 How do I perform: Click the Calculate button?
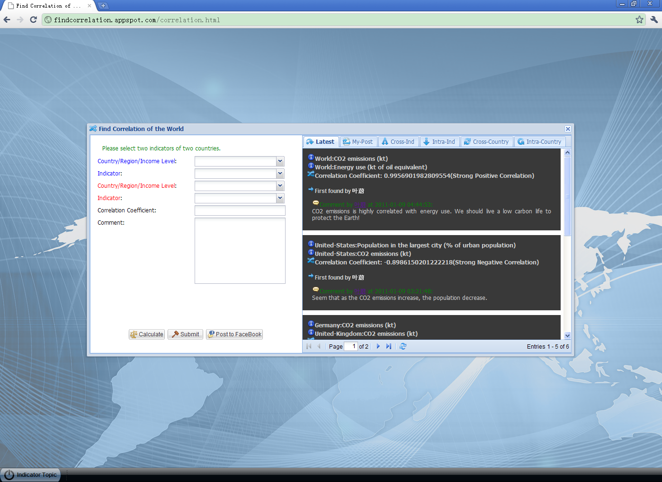coord(147,334)
